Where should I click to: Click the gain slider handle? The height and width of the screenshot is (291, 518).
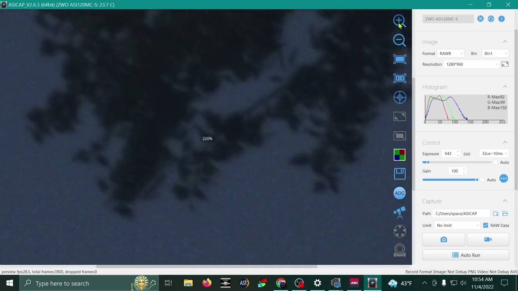(477, 180)
